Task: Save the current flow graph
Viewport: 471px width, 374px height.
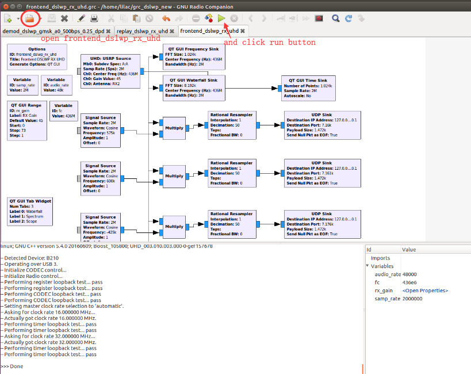Action: [x=52, y=18]
